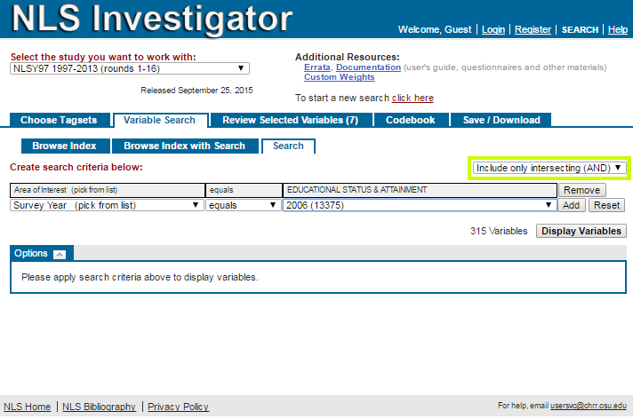Switch to the Variable Search tab
This screenshot has height=419, width=633.
(160, 120)
